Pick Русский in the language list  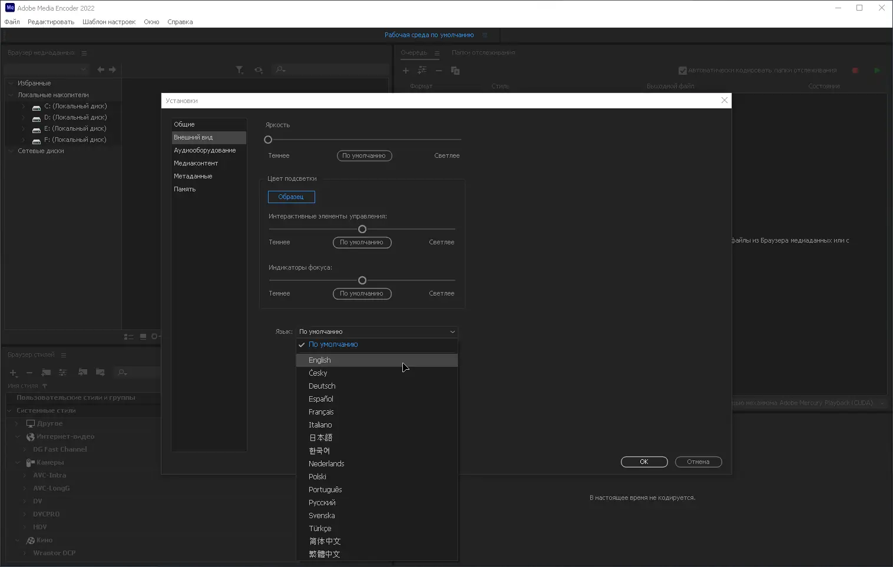pos(377,503)
